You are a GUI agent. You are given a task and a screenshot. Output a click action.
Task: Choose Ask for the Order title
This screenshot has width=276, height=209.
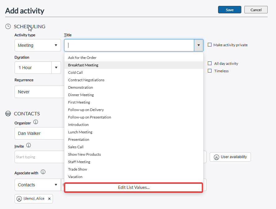(134, 58)
